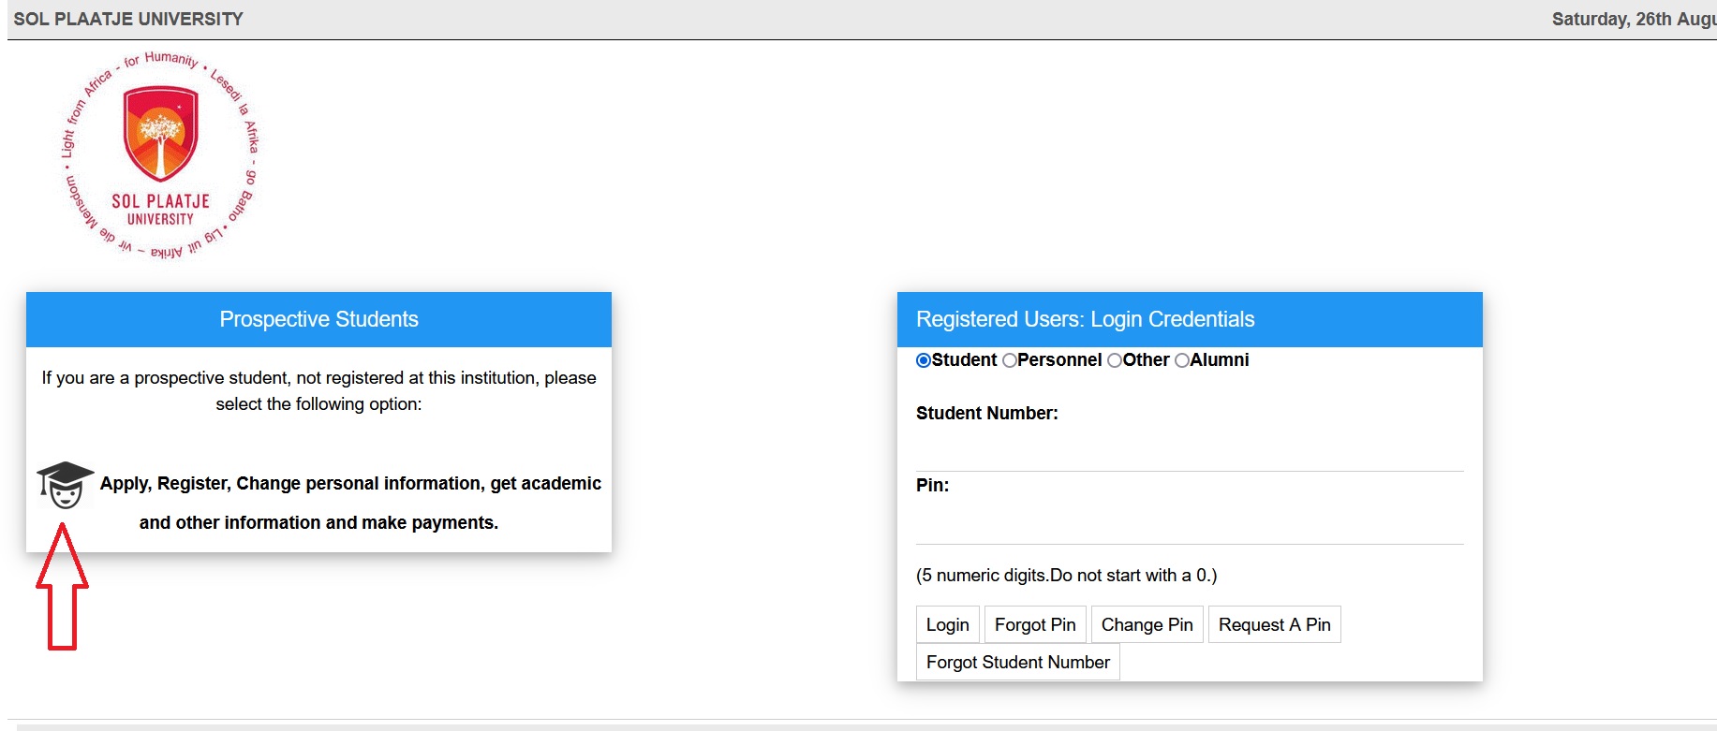Select the Personnel radio option
This screenshot has width=1717, height=731.
click(1009, 360)
